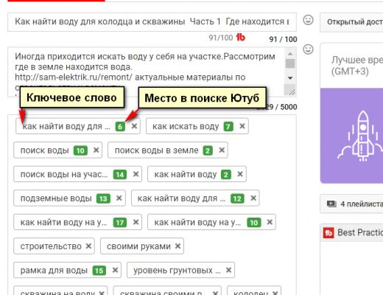Image resolution: width=383 pixels, height=295 pixels.
Task: Remove the tag ranked 17
Action: [136, 222]
